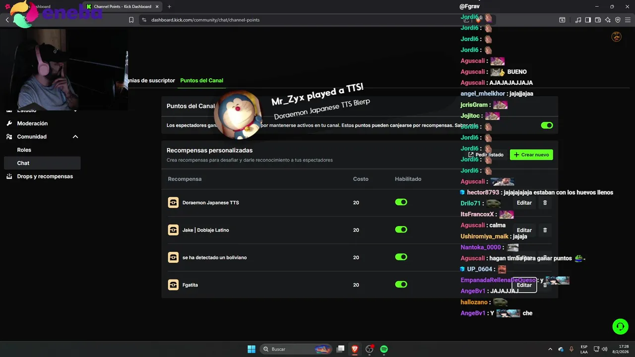This screenshot has width=635, height=357.
Task: View site information icon beside URL
Action: click(144, 20)
